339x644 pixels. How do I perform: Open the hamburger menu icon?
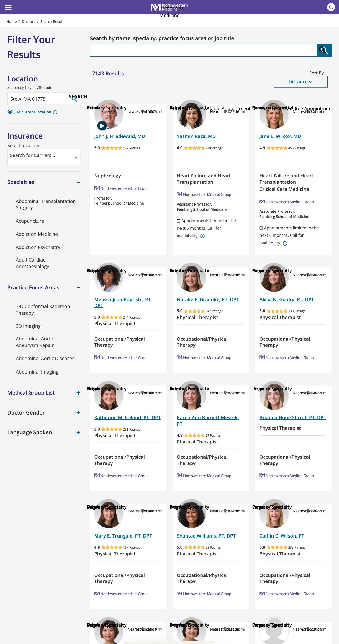coord(8,7)
